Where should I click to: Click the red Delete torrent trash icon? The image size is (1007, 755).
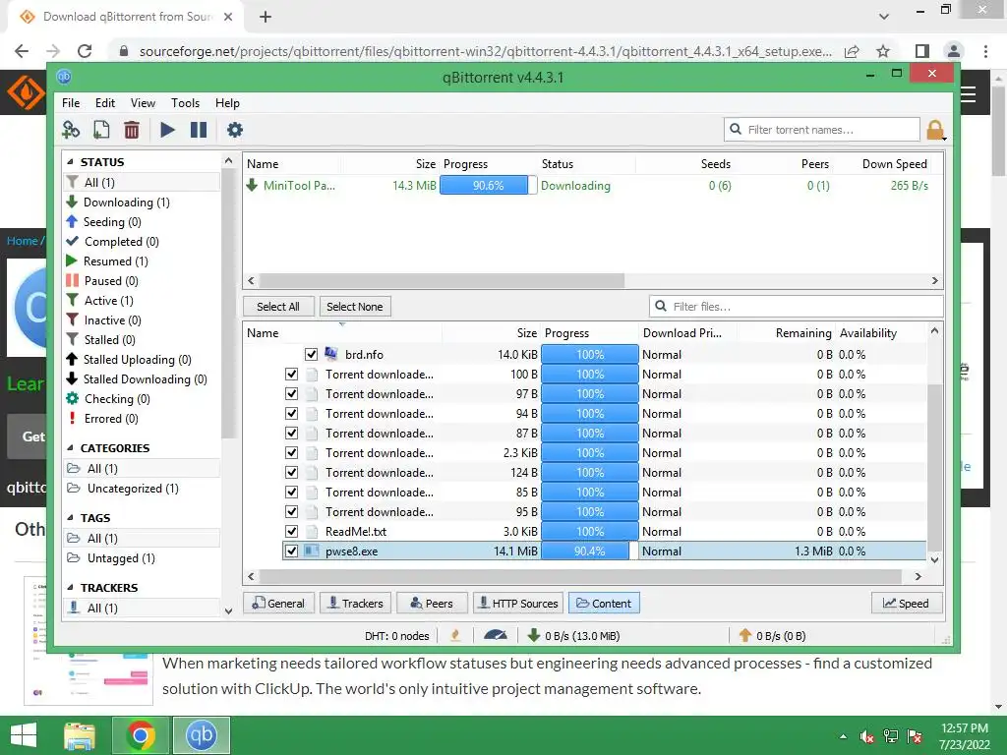[132, 130]
